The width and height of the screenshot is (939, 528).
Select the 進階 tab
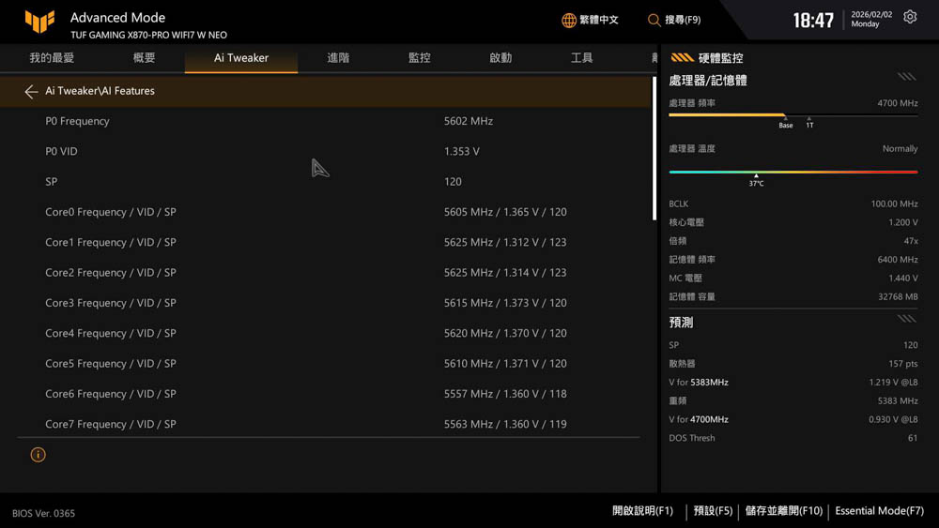click(338, 58)
